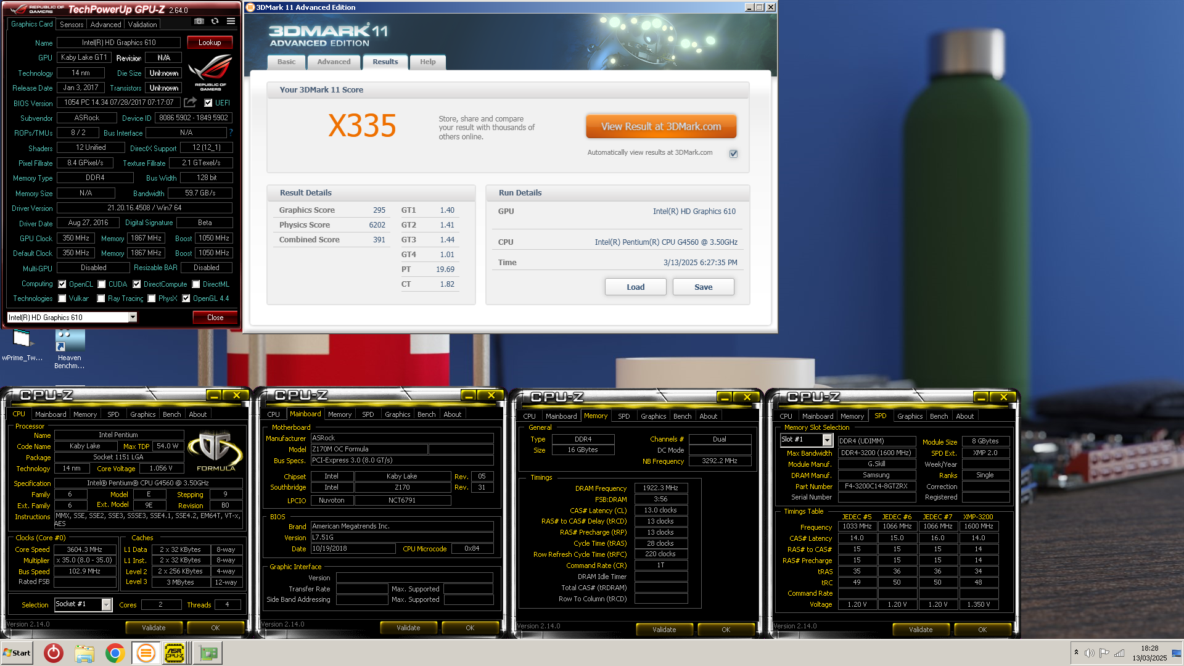Click the Start button
Image resolution: width=1184 pixels, height=666 pixels.
pos(17,652)
